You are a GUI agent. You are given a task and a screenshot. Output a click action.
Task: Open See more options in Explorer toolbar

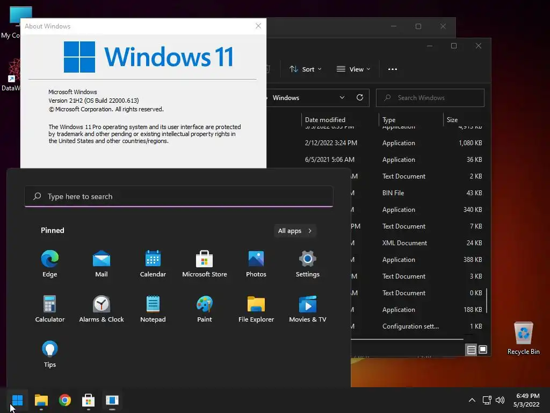point(393,69)
